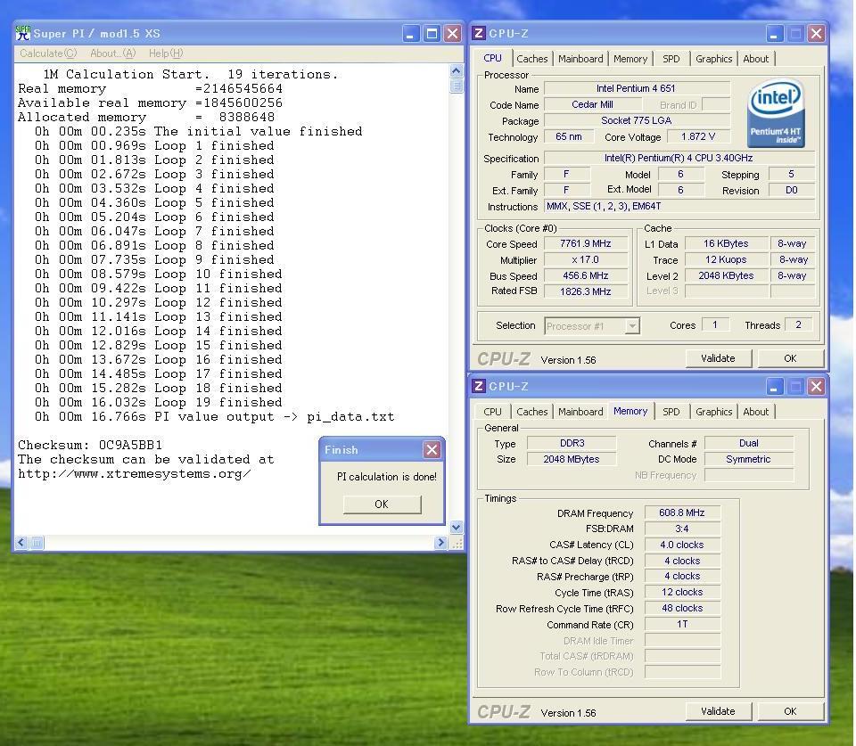Click the memory Size 2048 MBytes field

coord(572,459)
